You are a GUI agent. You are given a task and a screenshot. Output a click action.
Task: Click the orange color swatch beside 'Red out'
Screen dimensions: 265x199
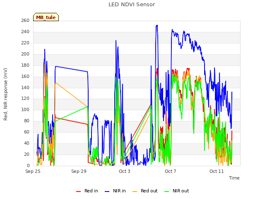[135, 192]
